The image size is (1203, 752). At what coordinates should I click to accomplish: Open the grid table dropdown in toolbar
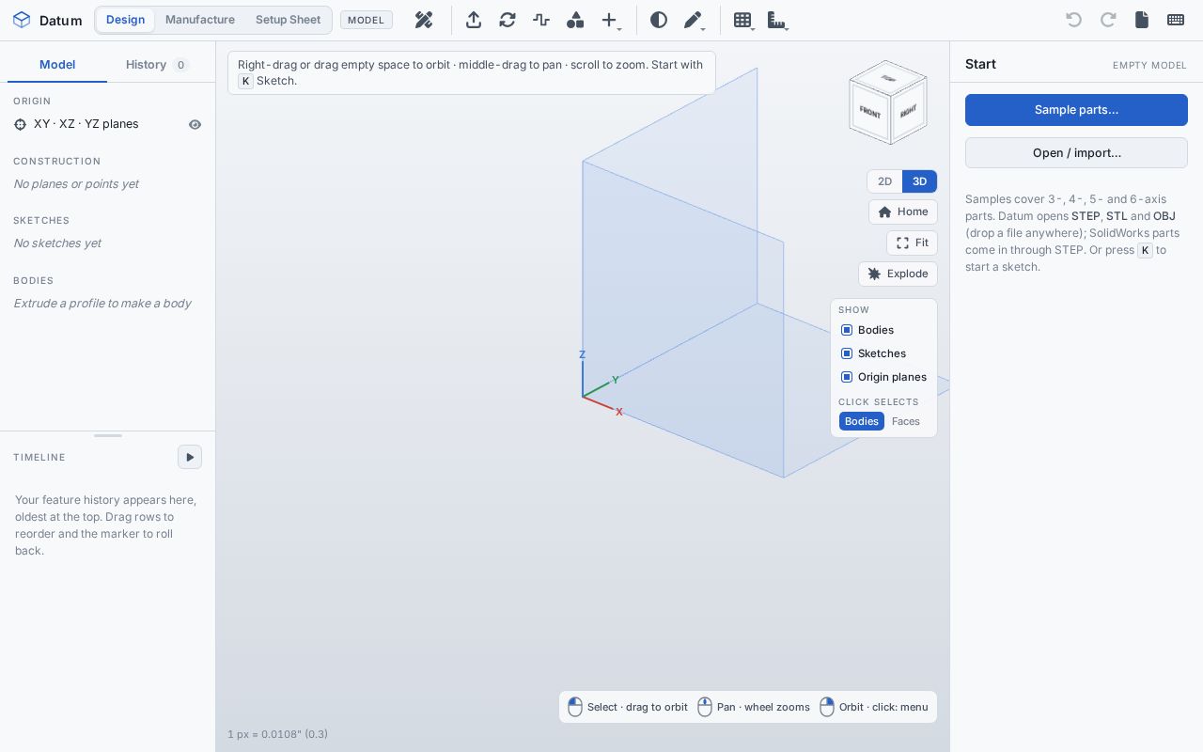[x=744, y=20]
